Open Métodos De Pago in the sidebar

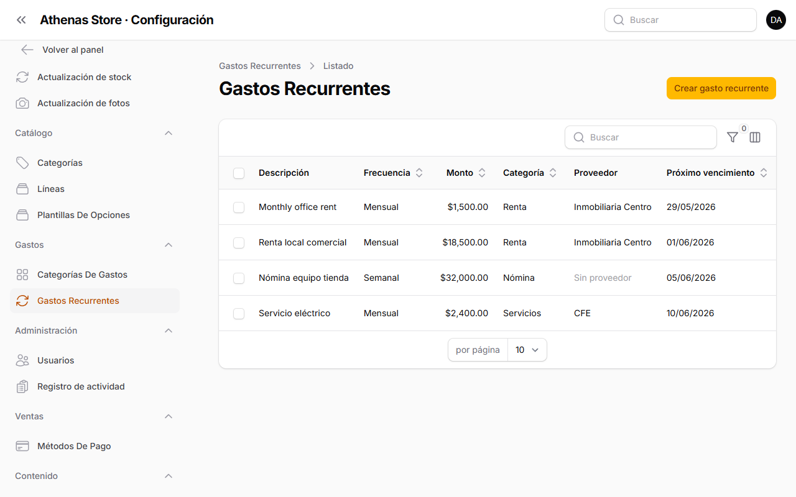coord(95,446)
